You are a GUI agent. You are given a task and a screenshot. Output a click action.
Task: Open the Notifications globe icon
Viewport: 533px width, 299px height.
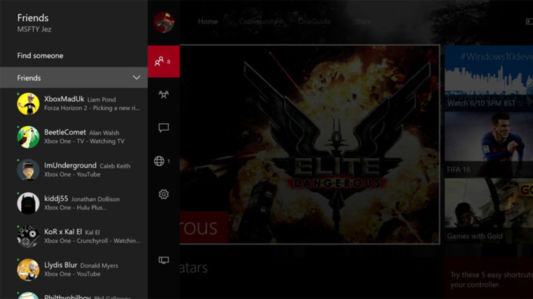[159, 161]
